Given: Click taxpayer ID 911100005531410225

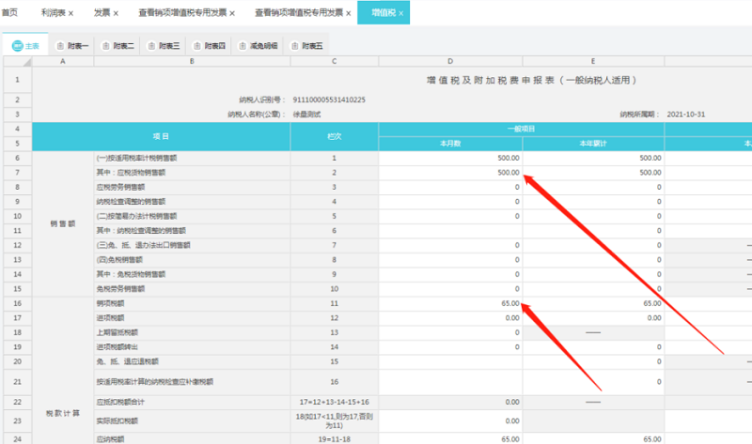Looking at the screenshot, I should tap(329, 100).
